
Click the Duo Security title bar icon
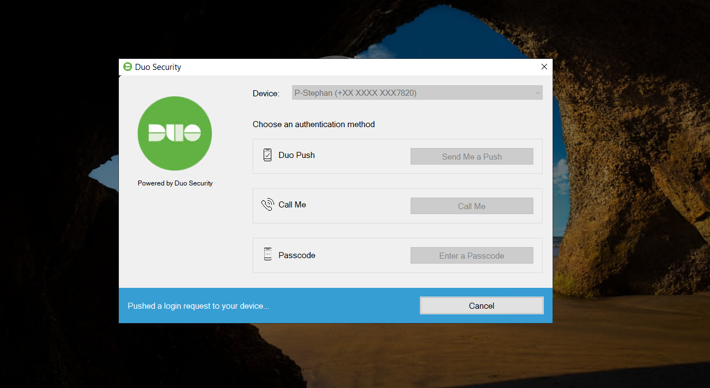tap(128, 67)
